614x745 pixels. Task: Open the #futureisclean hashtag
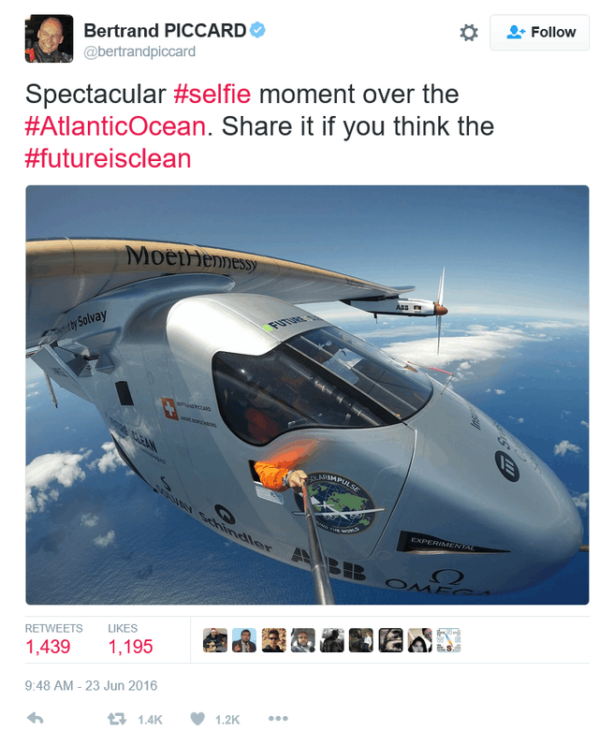point(108,159)
